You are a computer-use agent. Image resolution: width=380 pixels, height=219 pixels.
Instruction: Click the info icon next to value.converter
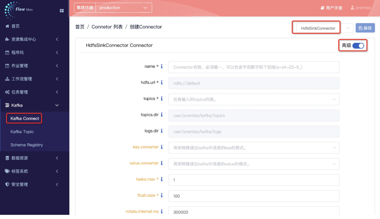point(161,163)
